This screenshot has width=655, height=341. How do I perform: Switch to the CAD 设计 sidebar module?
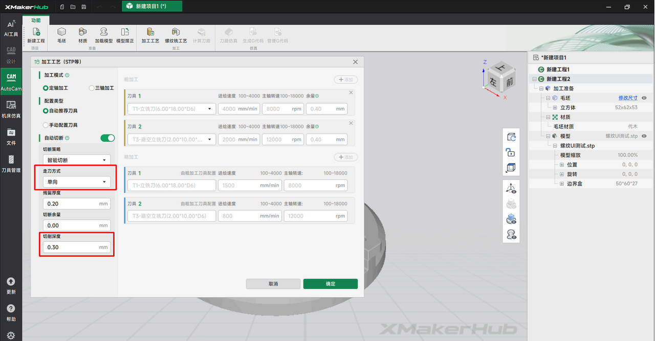[11, 55]
